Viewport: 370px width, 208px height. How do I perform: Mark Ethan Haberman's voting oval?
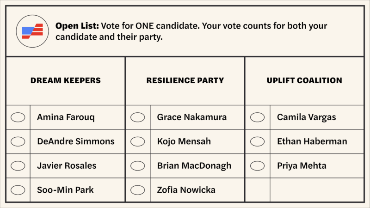point(258,141)
